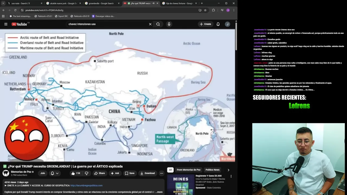347x195 pixels.
Task: Open lacumbregeopolitica.com link in description
Action: point(86,186)
